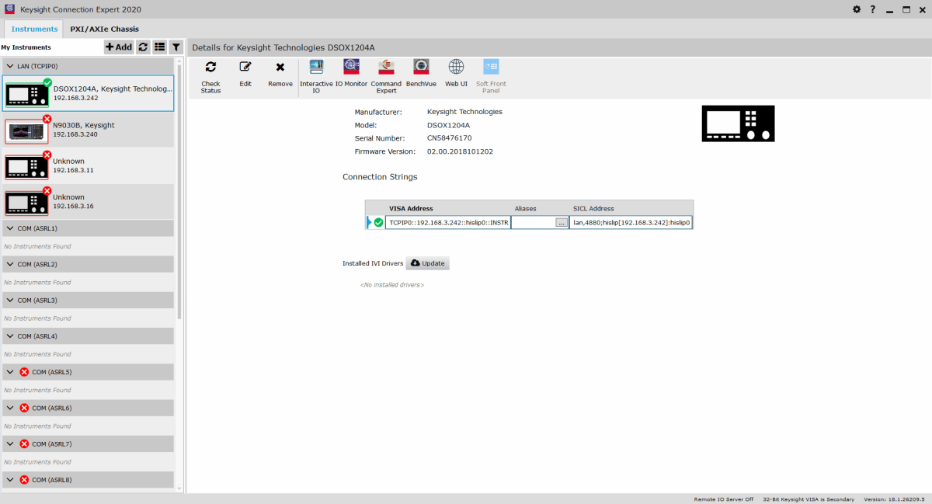Collapse the COM (ASRL6) group

(x=9, y=408)
